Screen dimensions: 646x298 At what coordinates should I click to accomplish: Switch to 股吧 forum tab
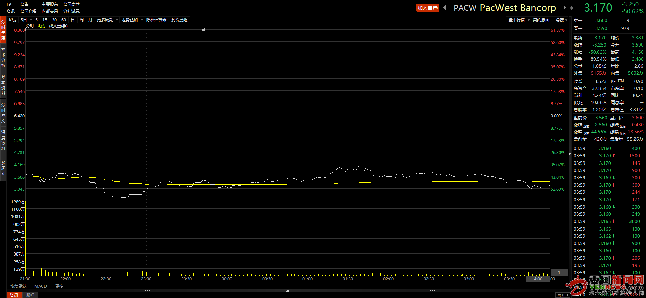pos(30,295)
